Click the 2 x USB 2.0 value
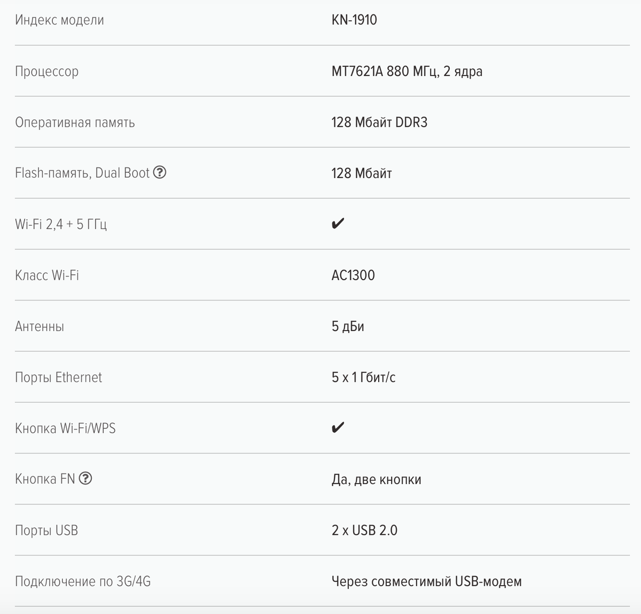 (x=364, y=530)
